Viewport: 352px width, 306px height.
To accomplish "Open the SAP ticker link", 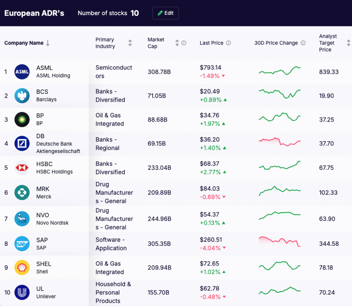I will pos(42,240).
